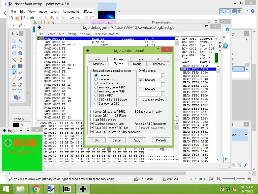This screenshot has width=258, height=194.
Task: Select the Line/Curve tool
Action: point(20,91)
